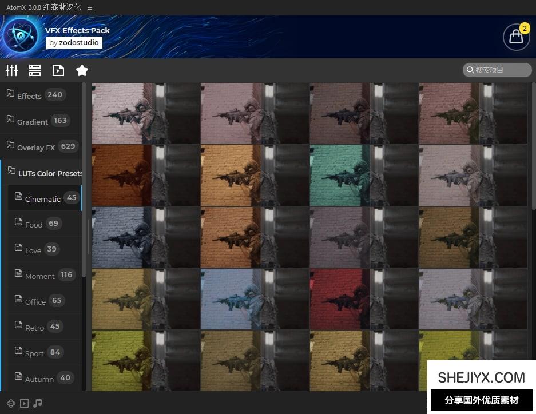The height and width of the screenshot is (414, 536).
Task: Select the red-tinted LUT preset thumbnail
Action: coord(364,298)
